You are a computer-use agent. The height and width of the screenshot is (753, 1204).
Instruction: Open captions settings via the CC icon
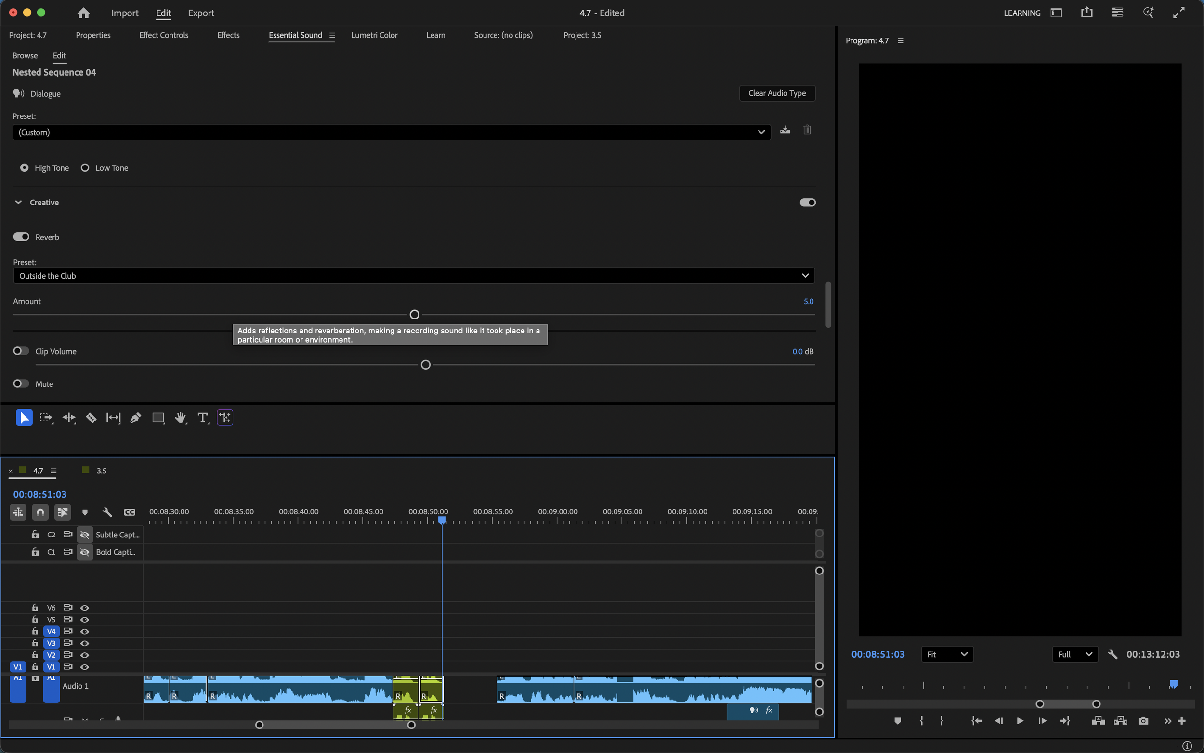129,512
